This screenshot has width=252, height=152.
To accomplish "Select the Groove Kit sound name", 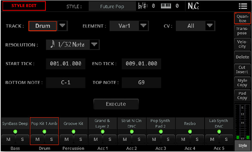I will tap(73, 123).
